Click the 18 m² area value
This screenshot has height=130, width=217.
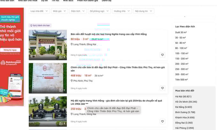[88, 76]
